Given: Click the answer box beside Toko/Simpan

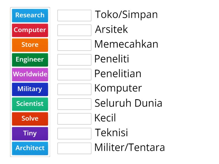Looking at the screenshot, I should pyautogui.click(x=74, y=16).
